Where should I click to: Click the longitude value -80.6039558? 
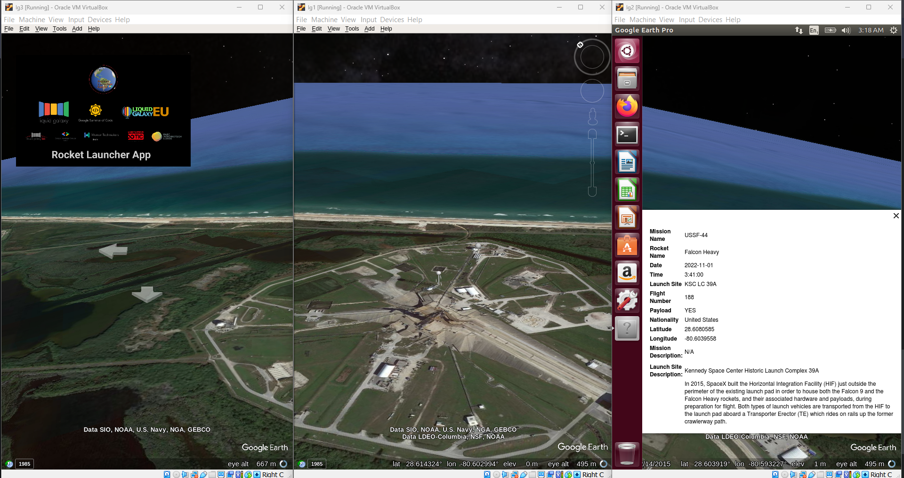(x=700, y=339)
